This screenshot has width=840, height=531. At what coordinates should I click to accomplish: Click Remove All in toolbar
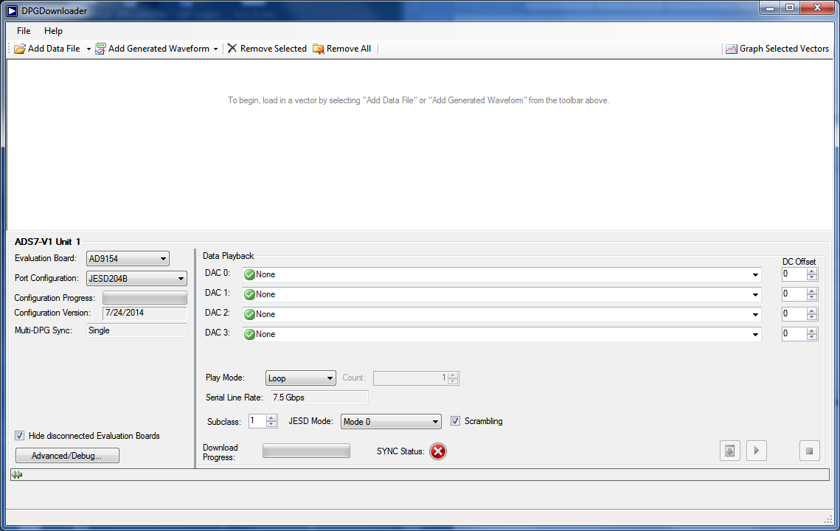(341, 49)
